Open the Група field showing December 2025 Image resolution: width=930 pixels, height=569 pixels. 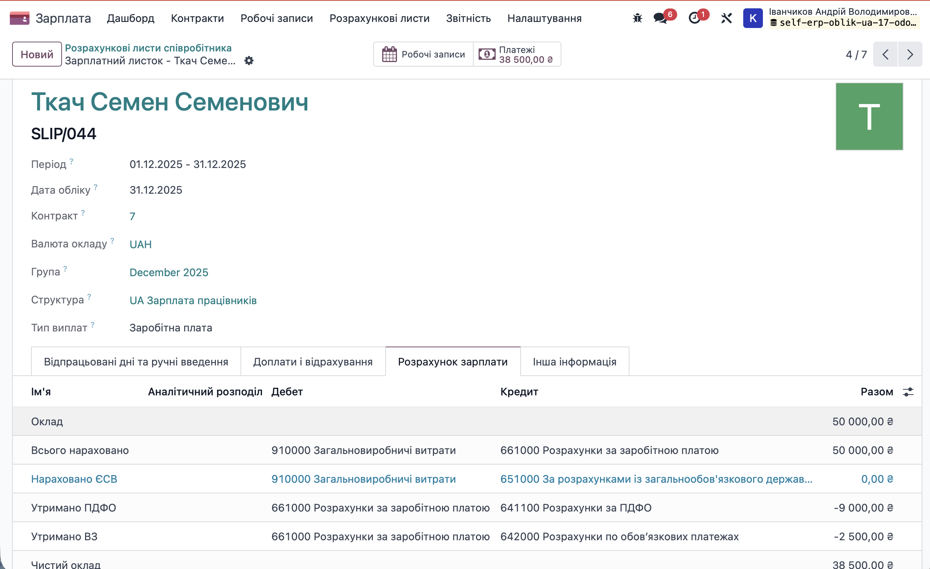click(169, 272)
